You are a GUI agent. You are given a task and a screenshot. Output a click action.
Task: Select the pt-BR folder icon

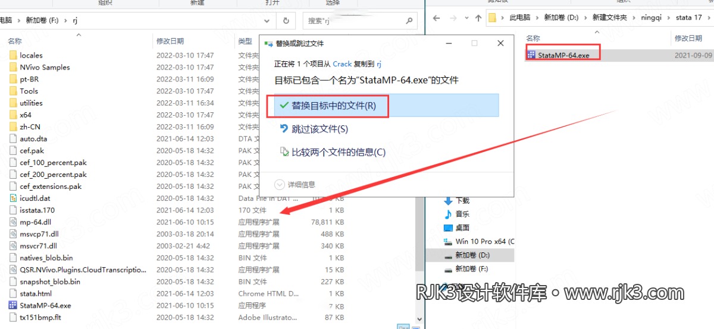13,79
